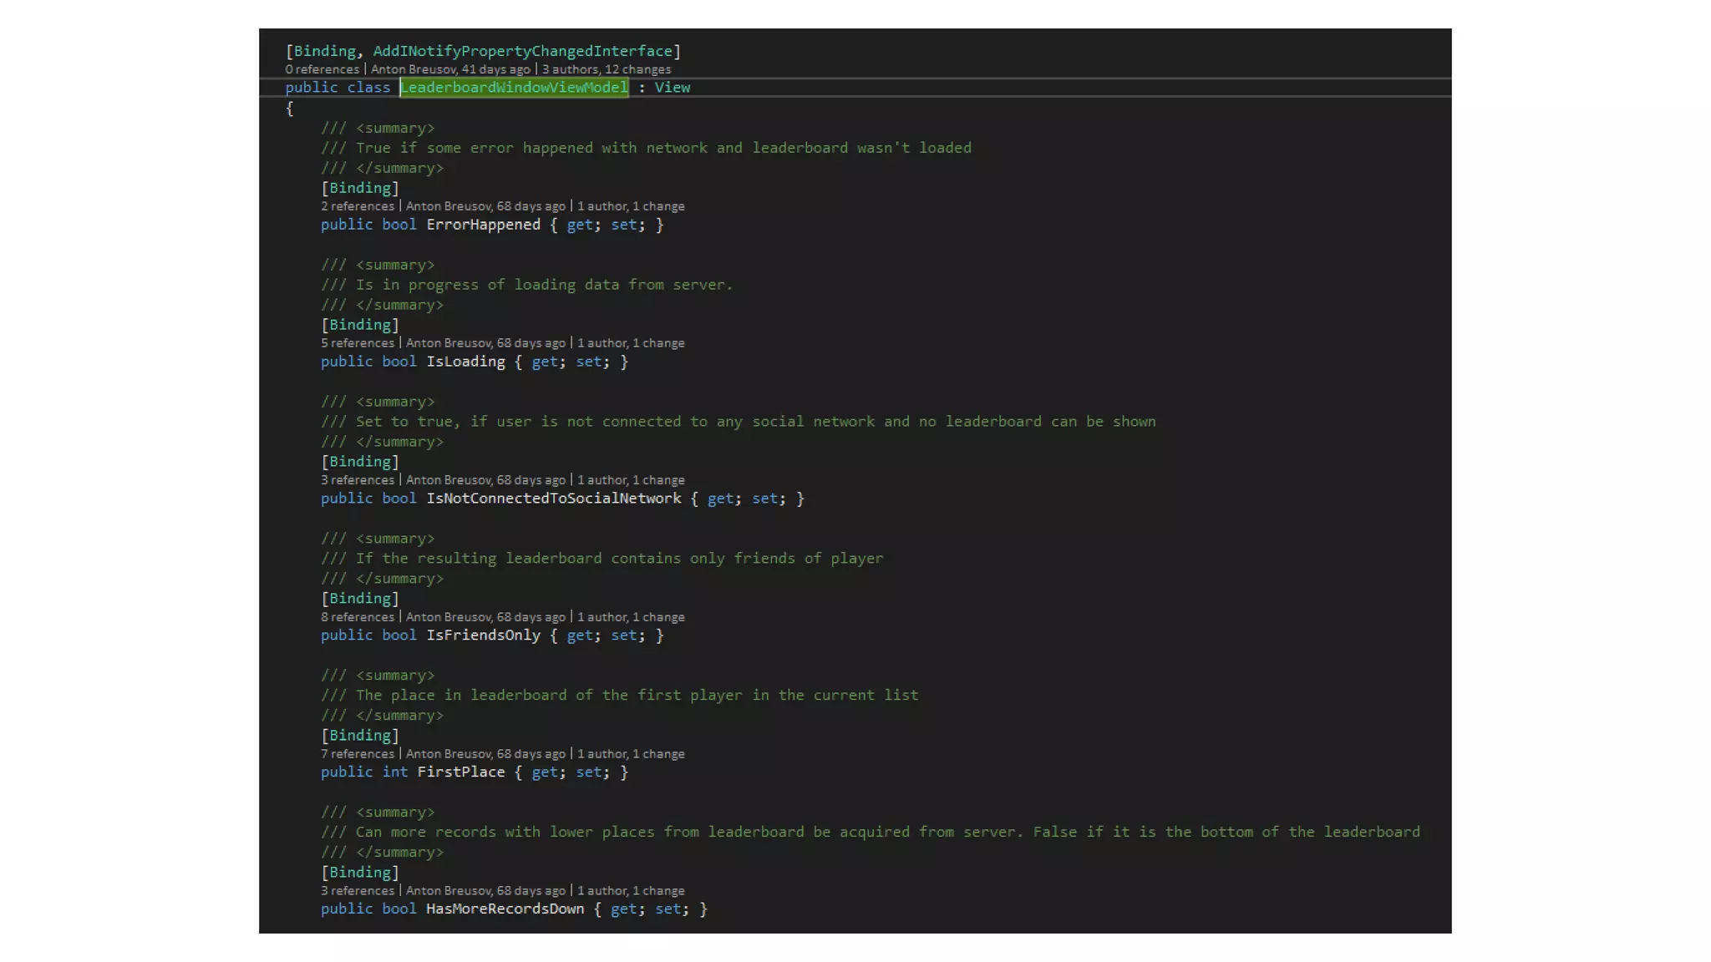Image resolution: width=1711 pixels, height=962 pixels.
Task: Click the HasMoreRecordsDown property name
Action: pos(505,909)
